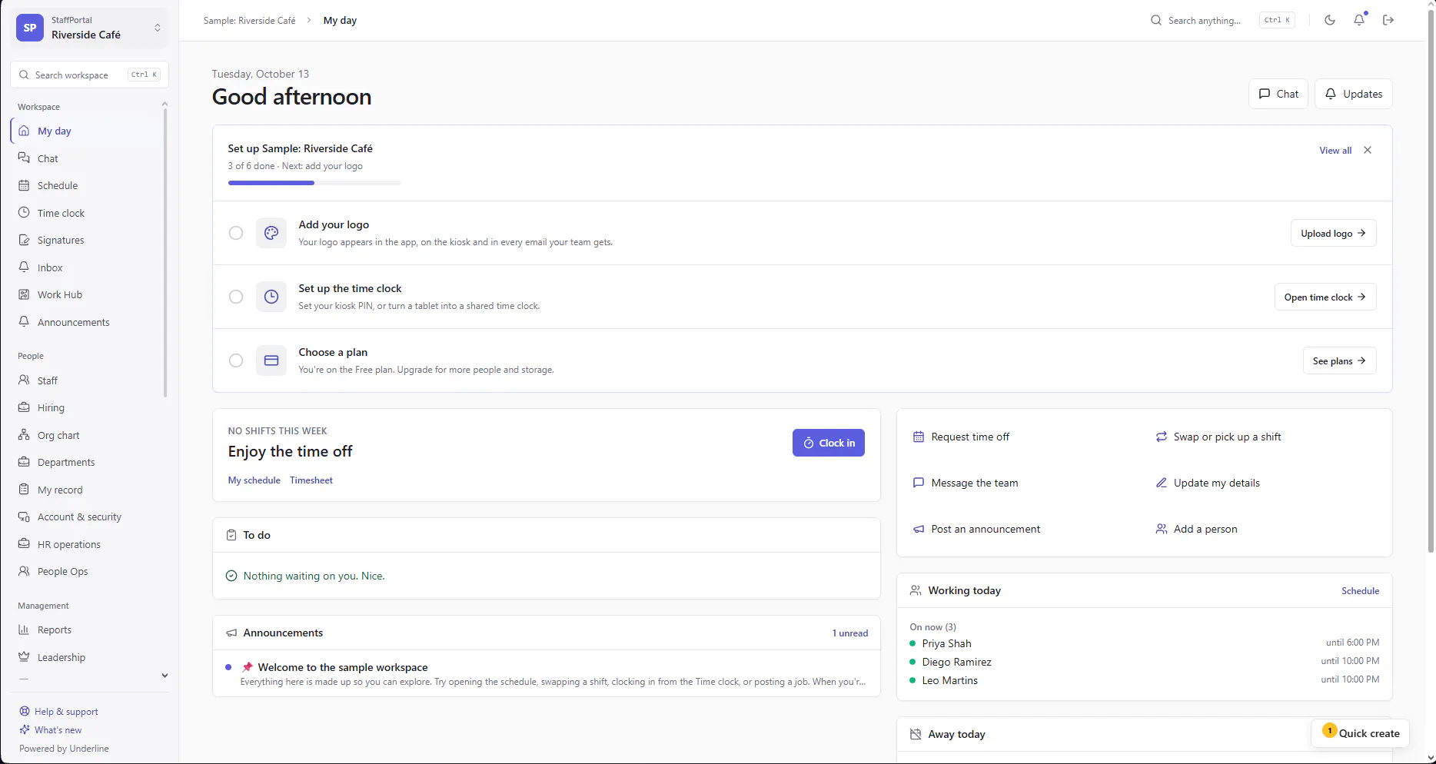The width and height of the screenshot is (1436, 764).
Task: Open the notifications bell icon
Action: coord(1359,20)
